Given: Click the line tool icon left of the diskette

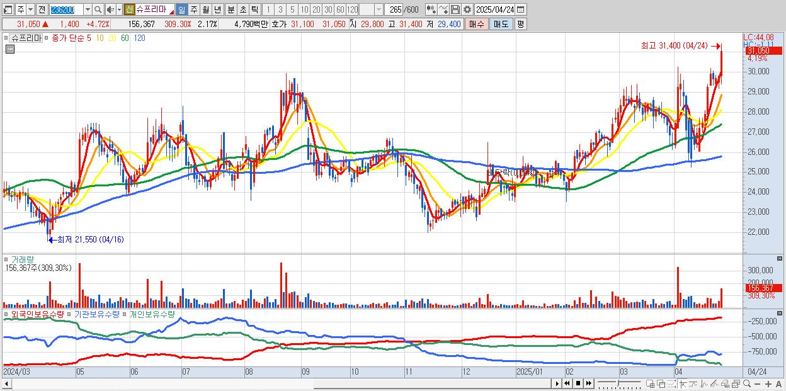Looking at the screenshot, I should pyautogui.click(x=443, y=9).
